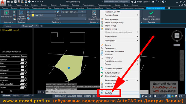Switch to the Главная ribbon tab
The width and height of the screenshot is (186, 104).
pos(5,8)
